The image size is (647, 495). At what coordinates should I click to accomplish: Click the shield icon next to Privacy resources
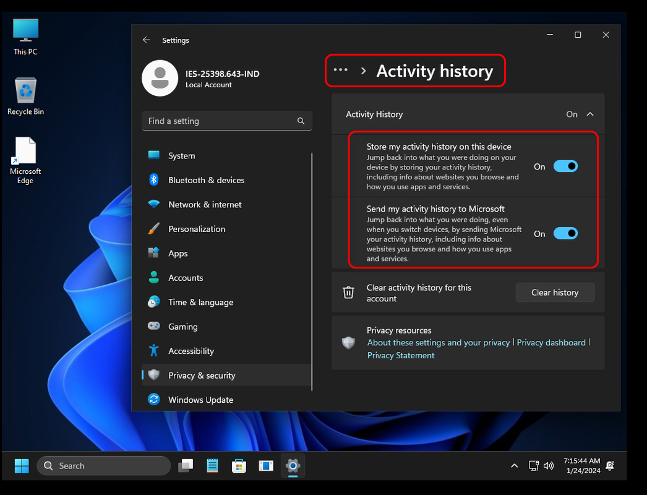pyautogui.click(x=349, y=343)
